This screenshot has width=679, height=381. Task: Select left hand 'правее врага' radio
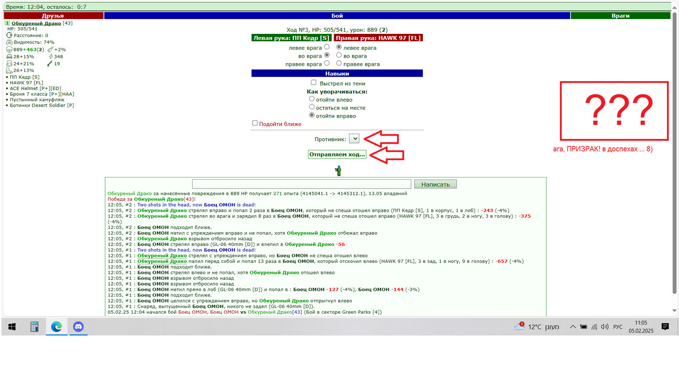pyautogui.click(x=327, y=64)
